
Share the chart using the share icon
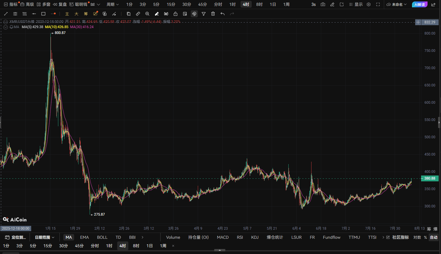pos(433,4)
